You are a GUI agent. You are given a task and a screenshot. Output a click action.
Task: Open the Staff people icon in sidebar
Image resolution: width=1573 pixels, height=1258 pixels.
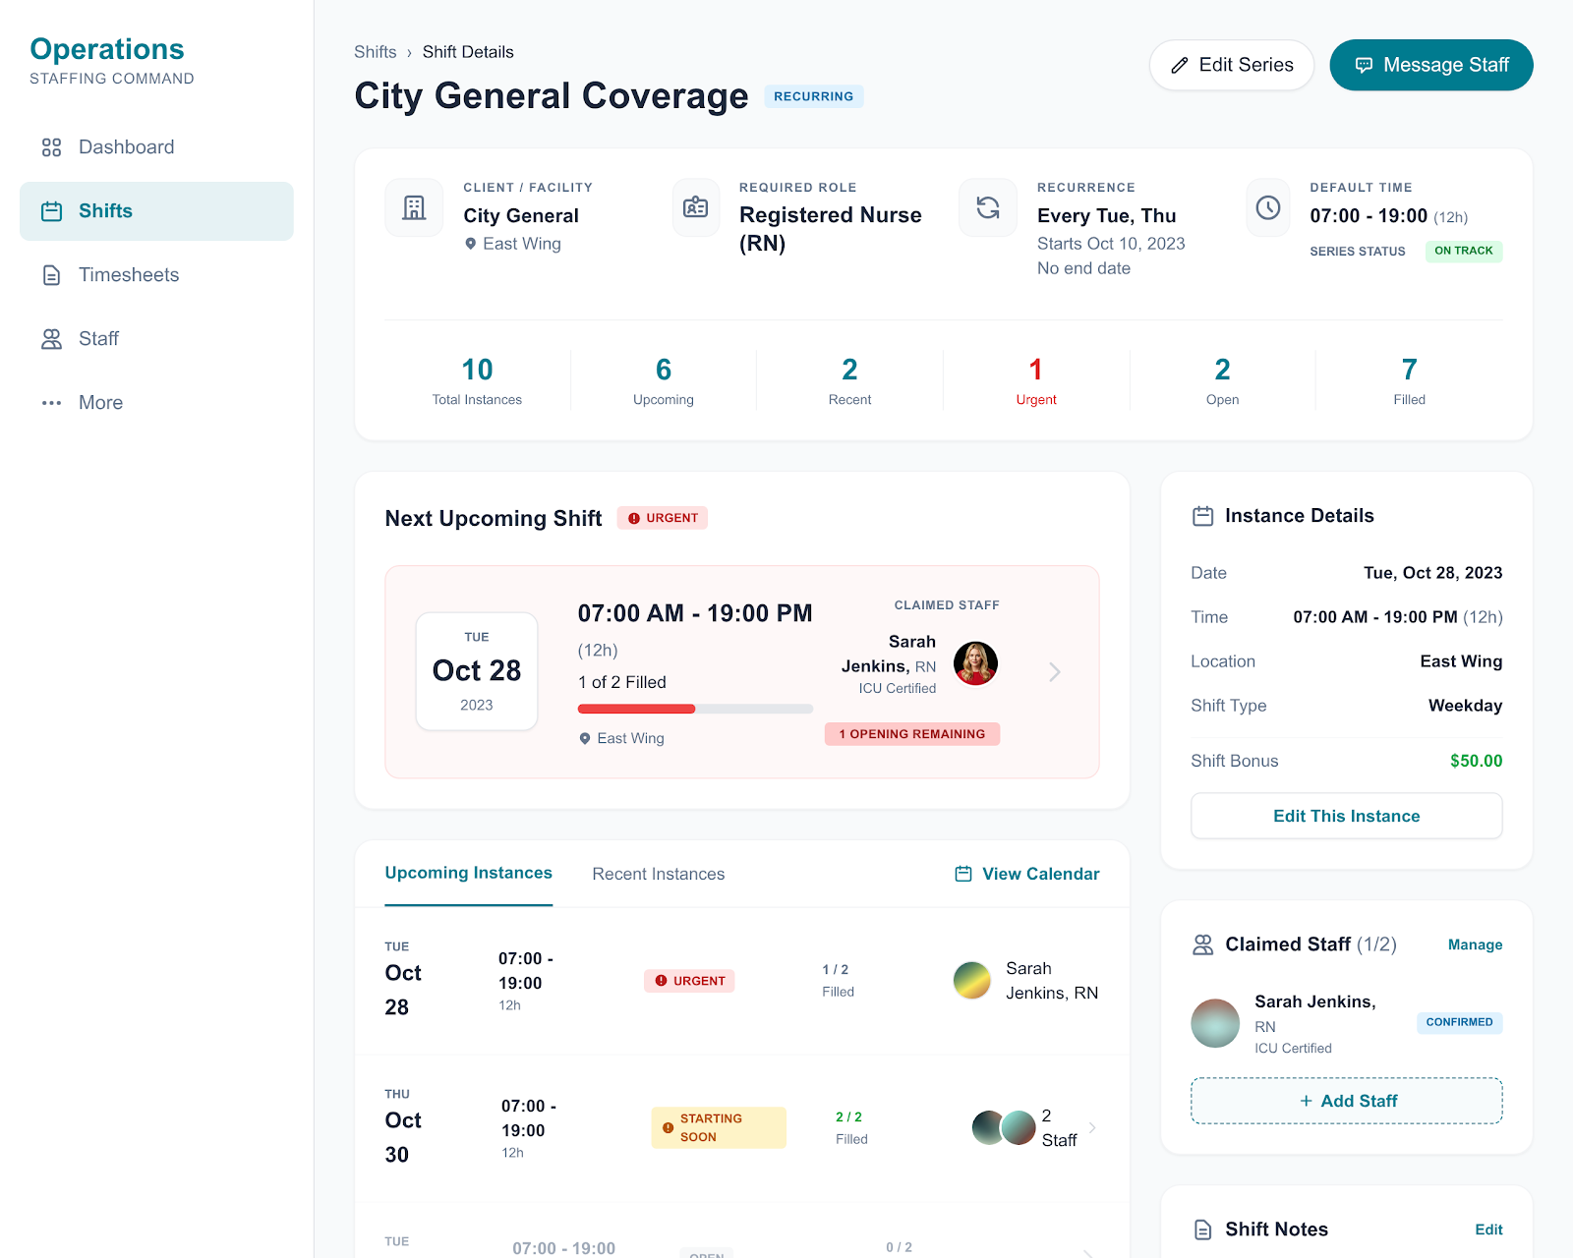(51, 339)
